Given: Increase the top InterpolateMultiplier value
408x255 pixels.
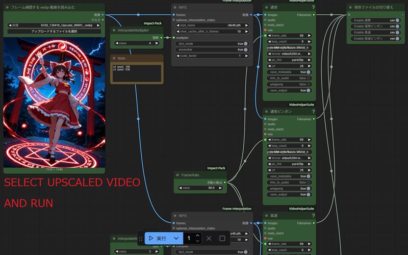Looking at the screenshot, I should [x=157, y=43].
